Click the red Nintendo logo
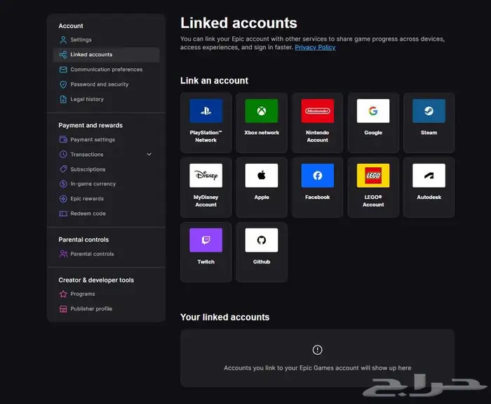 tap(317, 111)
